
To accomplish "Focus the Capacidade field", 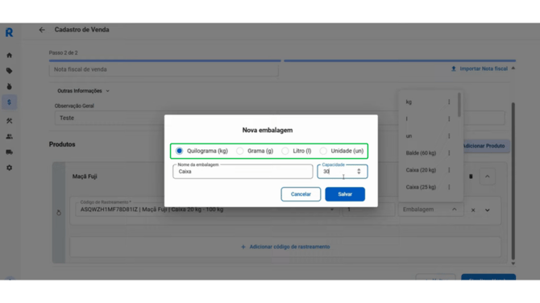I will (343, 172).
